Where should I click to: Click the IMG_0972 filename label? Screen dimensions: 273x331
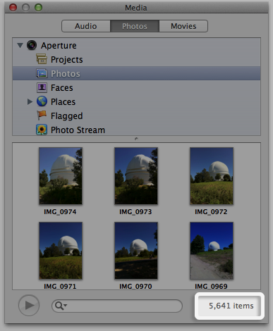[x=211, y=212]
